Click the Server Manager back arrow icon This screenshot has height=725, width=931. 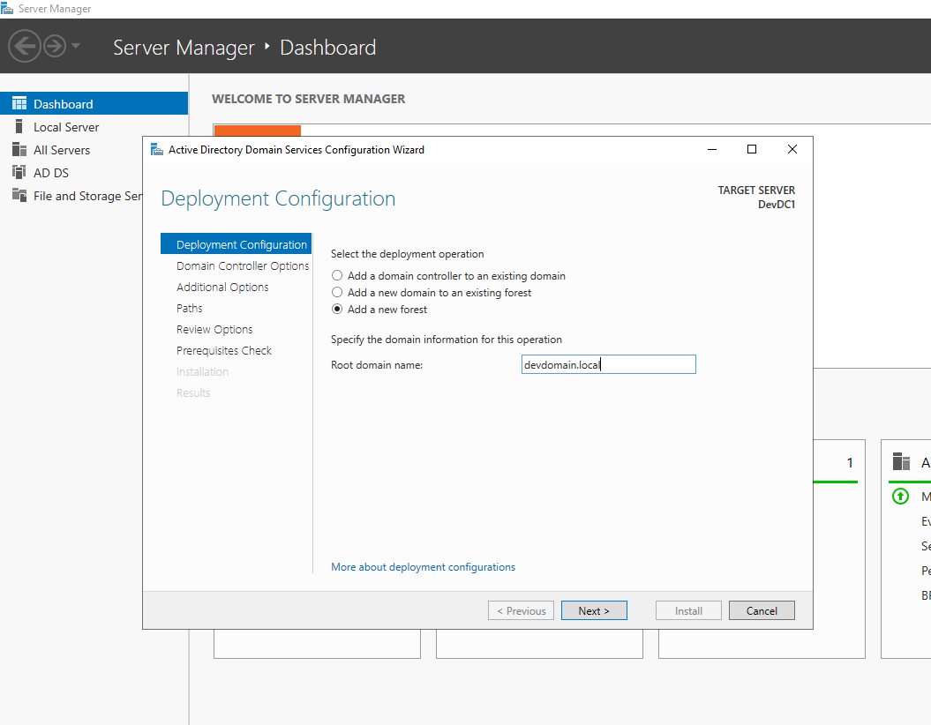pos(25,46)
